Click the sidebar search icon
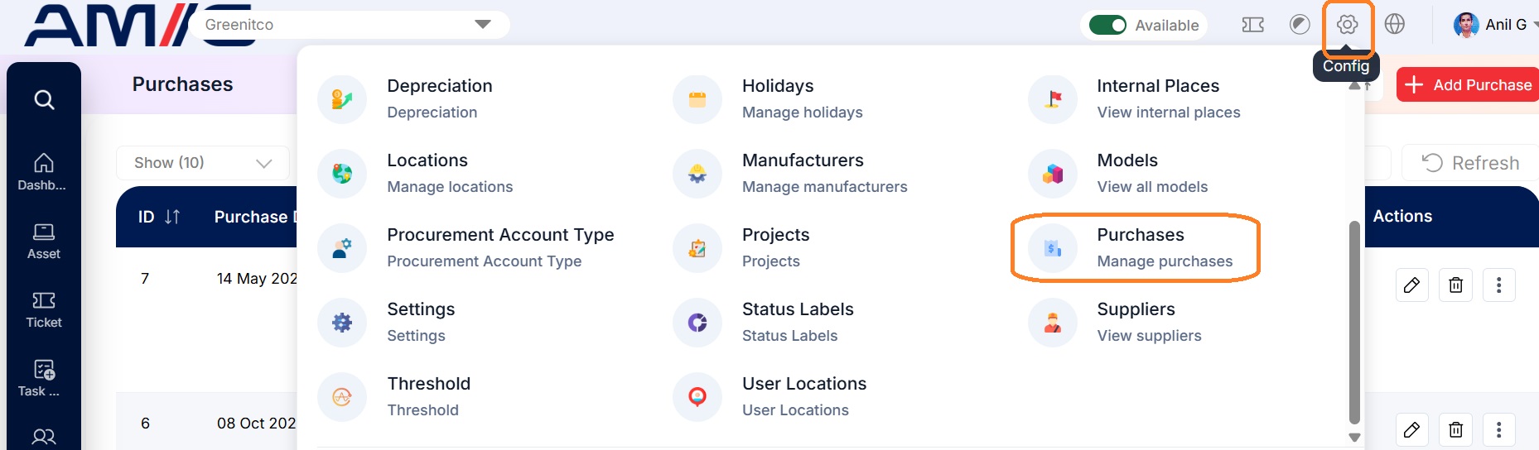The width and height of the screenshot is (1539, 450). [44, 100]
